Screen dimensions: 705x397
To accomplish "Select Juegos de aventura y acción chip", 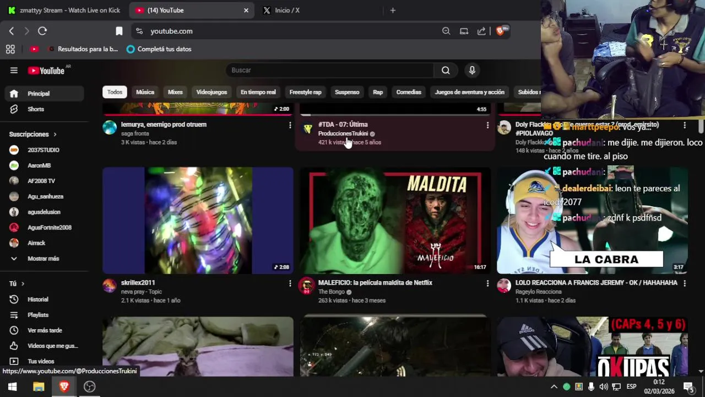I will (469, 92).
